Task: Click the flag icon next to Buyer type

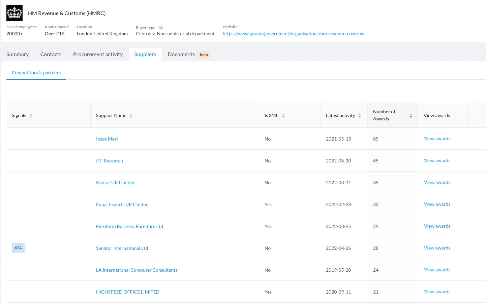Action: tap(161, 28)
